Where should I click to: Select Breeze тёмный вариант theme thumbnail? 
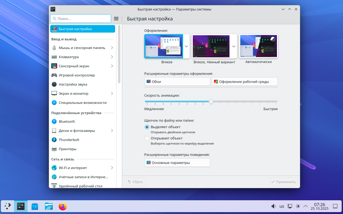(211, 46)
